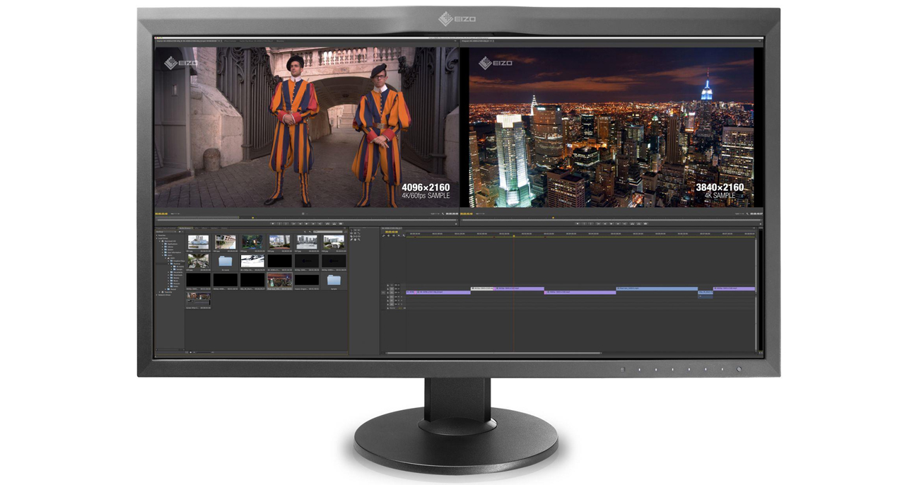
Task: Click Play in the Program monitor transport
Action: (x=611, y=223)
